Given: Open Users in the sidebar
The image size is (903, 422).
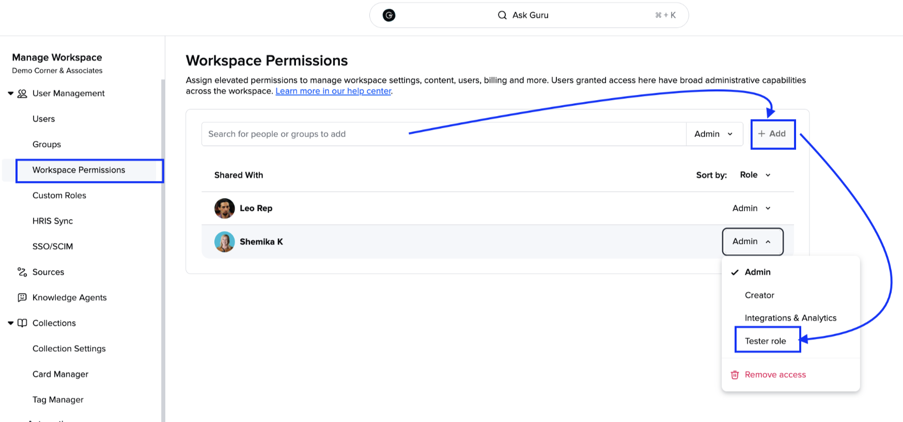Looking at the screenshot, I should click(43, 119).
